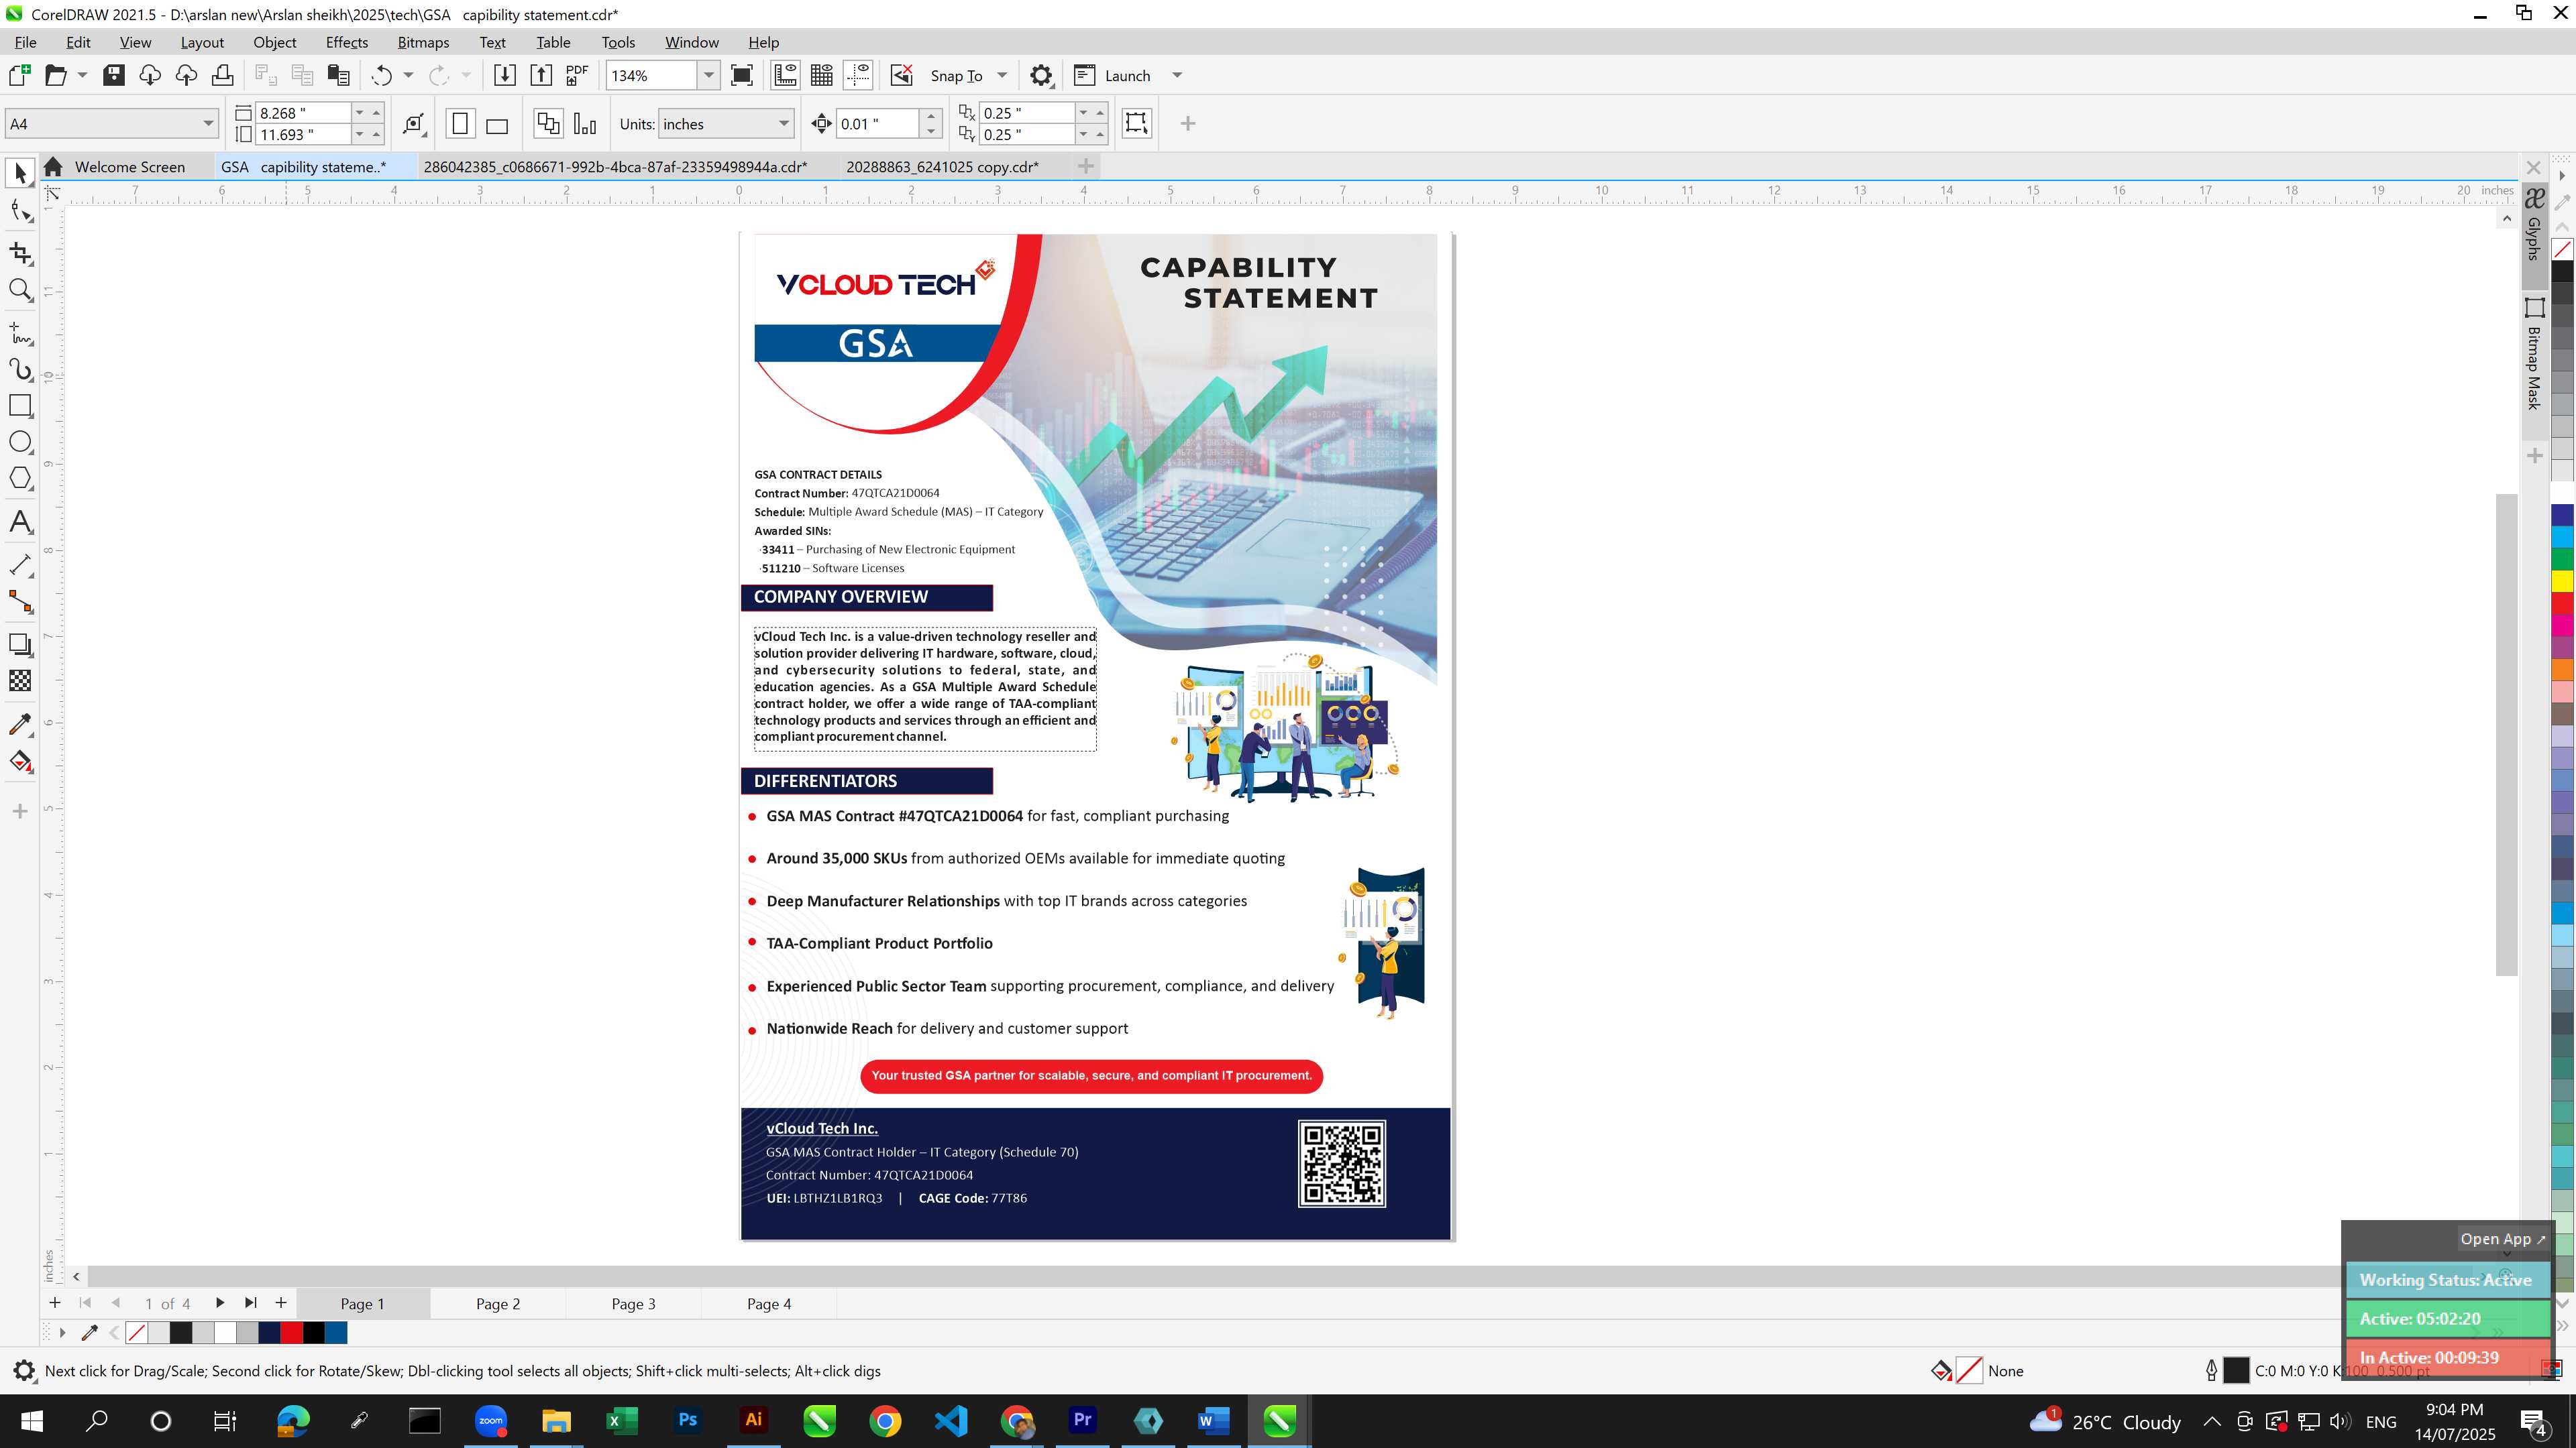Pick the yellow swatch in color palette
Image resolution: width=2576 pixels, height=1448 pixels.
point(2562,581)
